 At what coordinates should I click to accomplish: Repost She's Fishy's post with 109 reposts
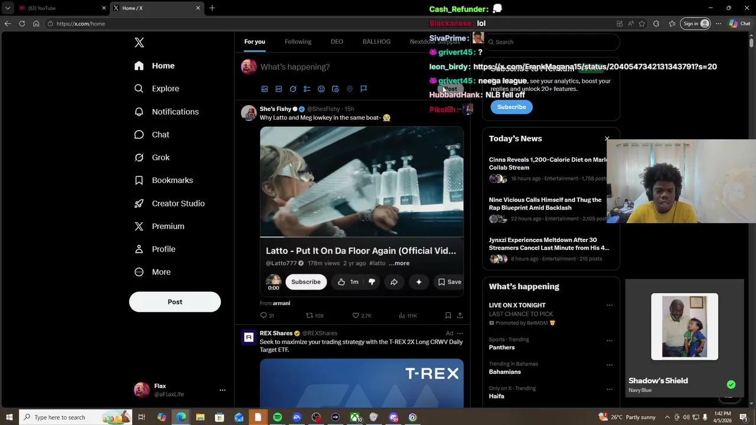coord(314,316)
